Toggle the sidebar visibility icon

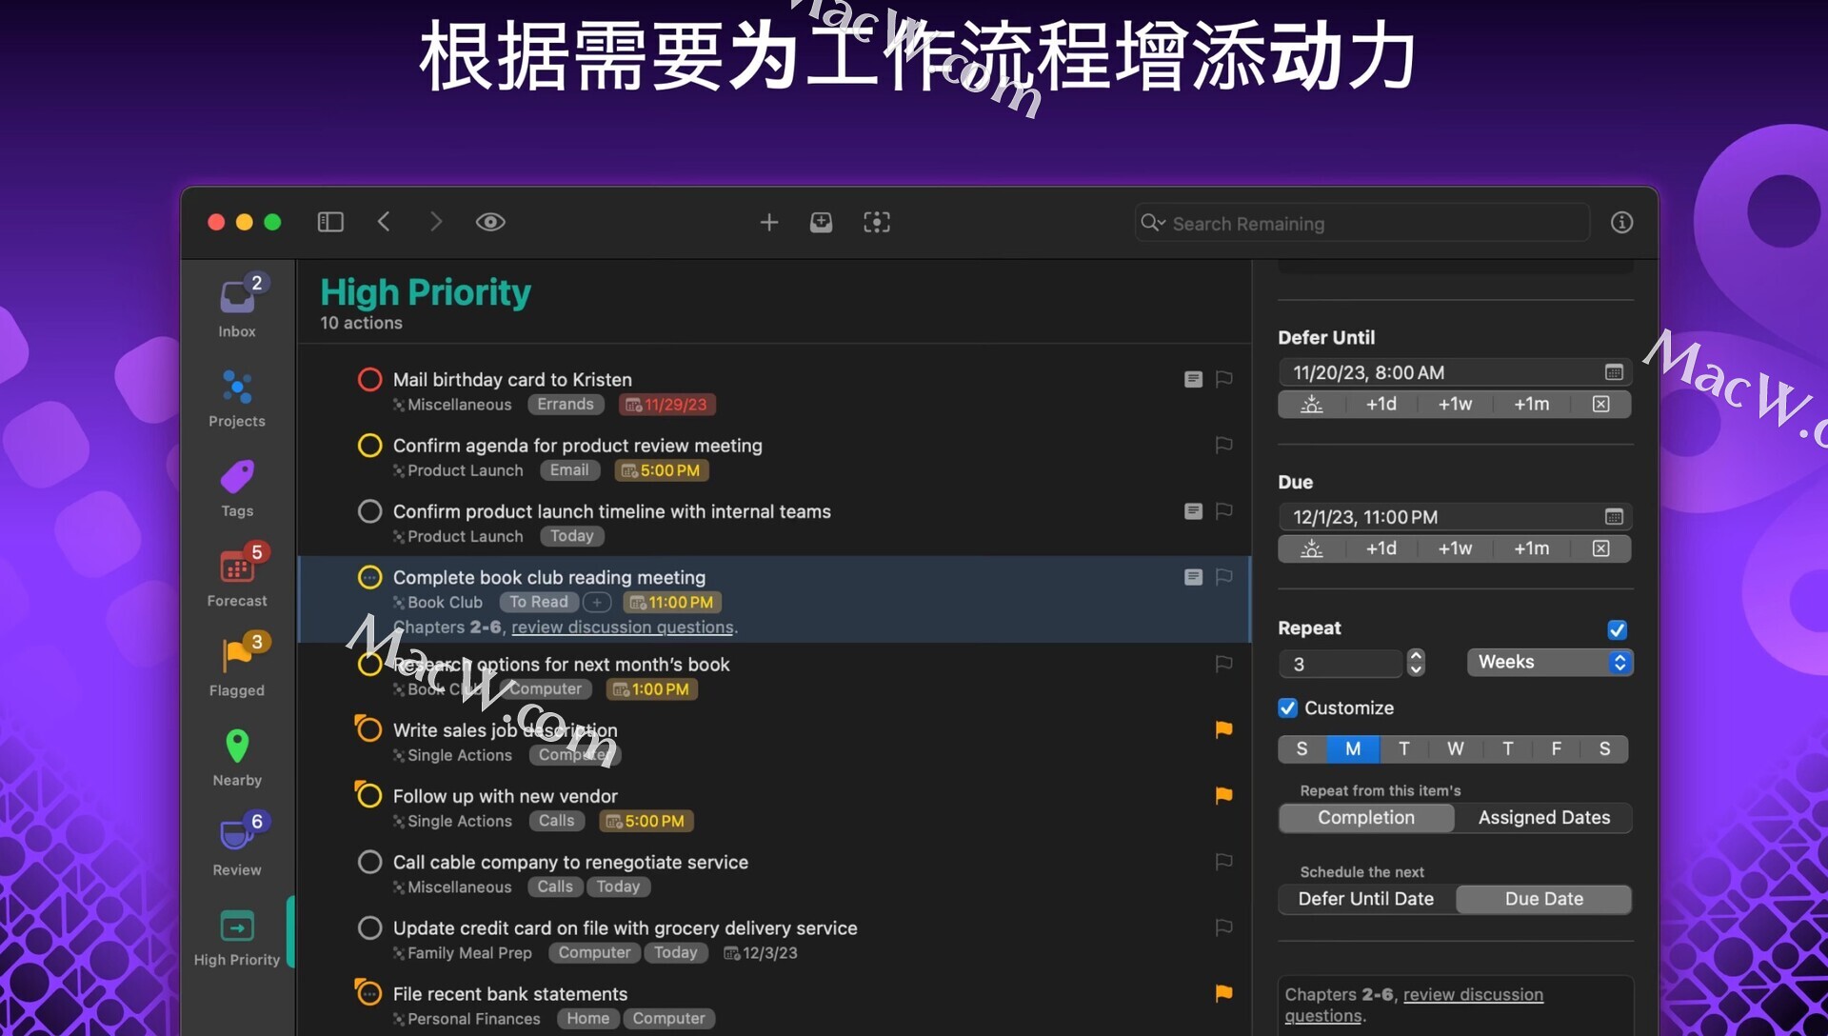[330, 222]
